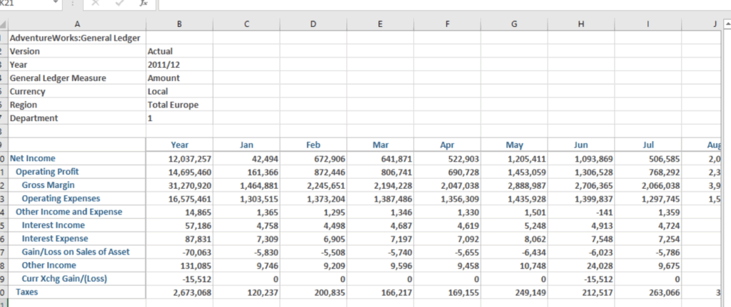
Task: Select the Operating Profit row label
Action: [47, 172]
